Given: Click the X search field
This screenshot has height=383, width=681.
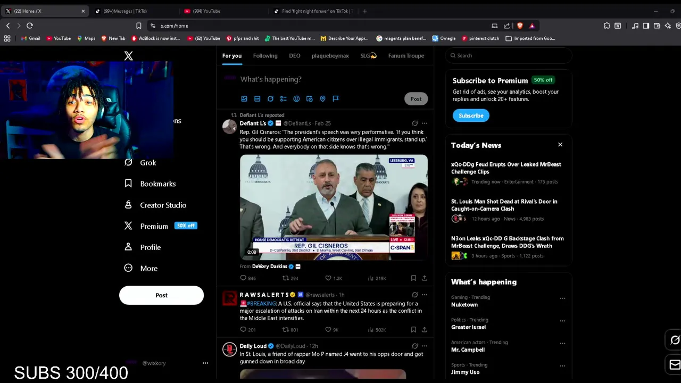Looking at the screenshot, I should [509, 55].
